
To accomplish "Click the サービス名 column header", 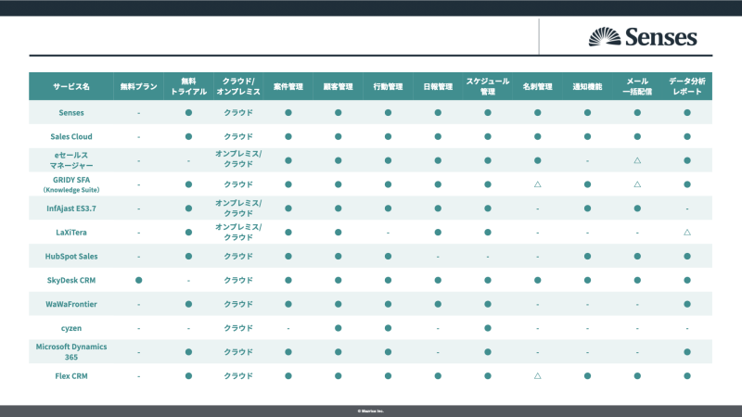I will coord(71,86).
